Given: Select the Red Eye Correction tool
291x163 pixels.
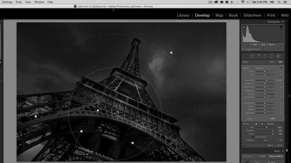Looking at the screenshot, I should coord(259,56).
